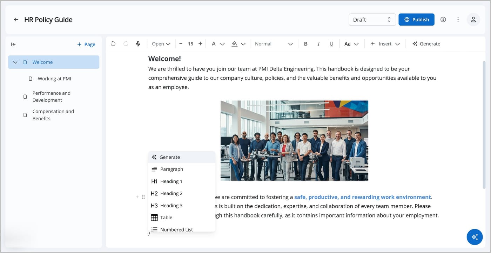Open the three-dot more options menu

[458, 20]
